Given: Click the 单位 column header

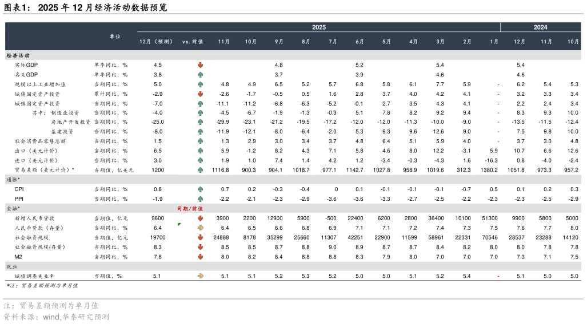Looking at the screenshot, I should 115,37.
